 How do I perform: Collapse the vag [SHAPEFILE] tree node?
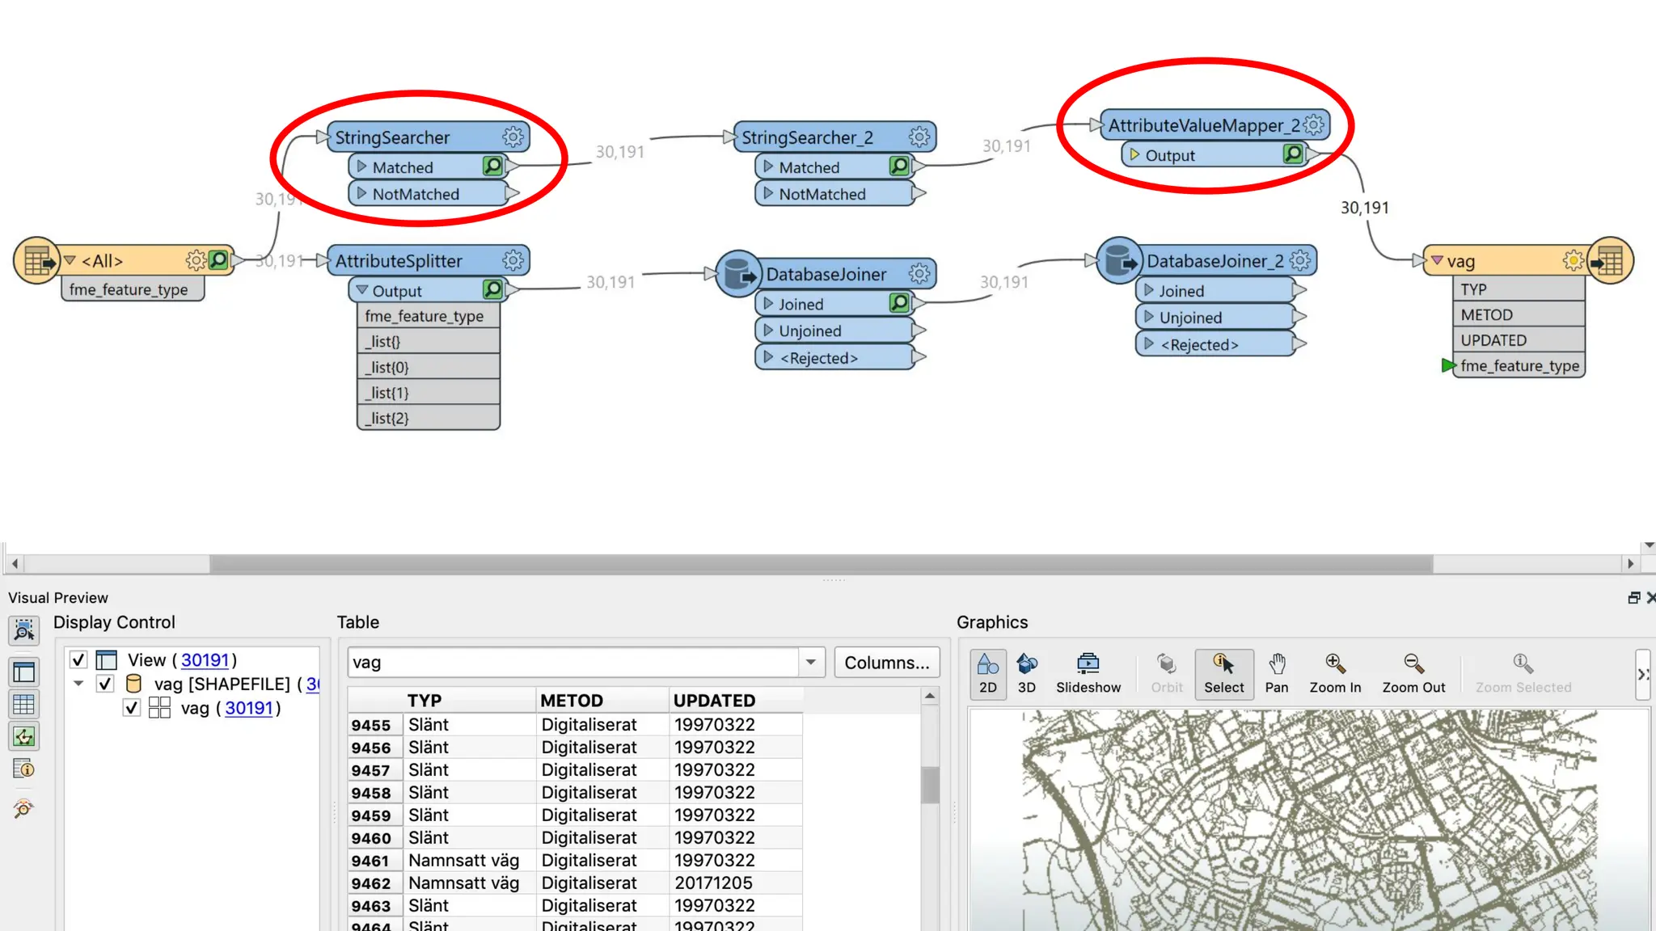coord(78,684)
